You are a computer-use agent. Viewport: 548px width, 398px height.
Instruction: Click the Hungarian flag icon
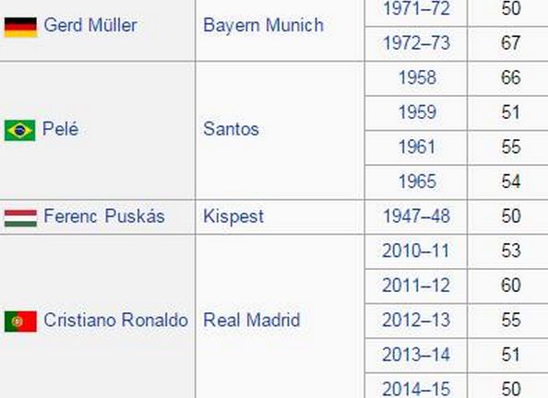20,217
